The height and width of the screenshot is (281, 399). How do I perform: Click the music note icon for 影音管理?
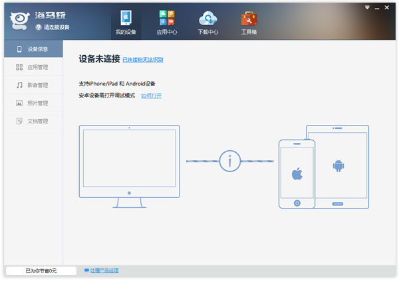click(x=19, y=85)
